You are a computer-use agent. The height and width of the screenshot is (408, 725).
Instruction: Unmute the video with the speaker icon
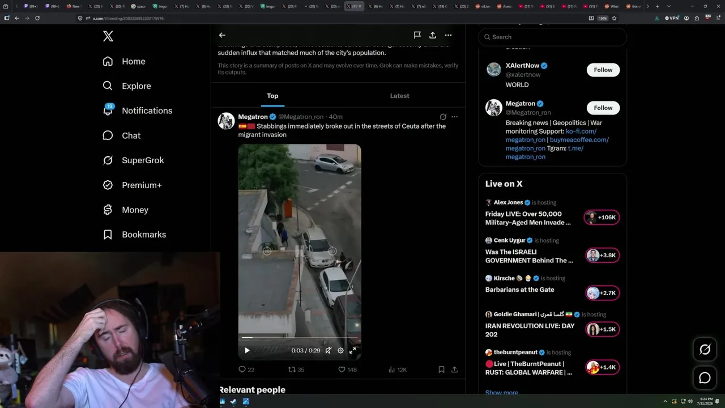click(x=328, y=351)
